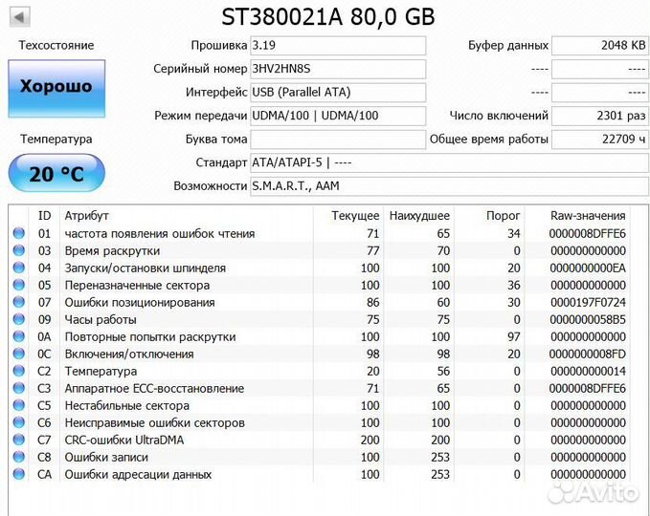Select 'Запуски/остановки шпинделя' attribute name
This screenshot has width=650, height=516.
[x=146, y=269]
